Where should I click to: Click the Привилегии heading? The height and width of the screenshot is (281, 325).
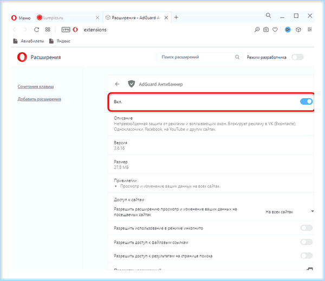coord(125,181)
